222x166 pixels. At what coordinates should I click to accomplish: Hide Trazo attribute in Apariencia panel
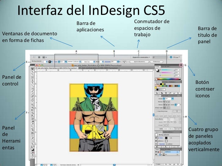(x=156, y=138)
